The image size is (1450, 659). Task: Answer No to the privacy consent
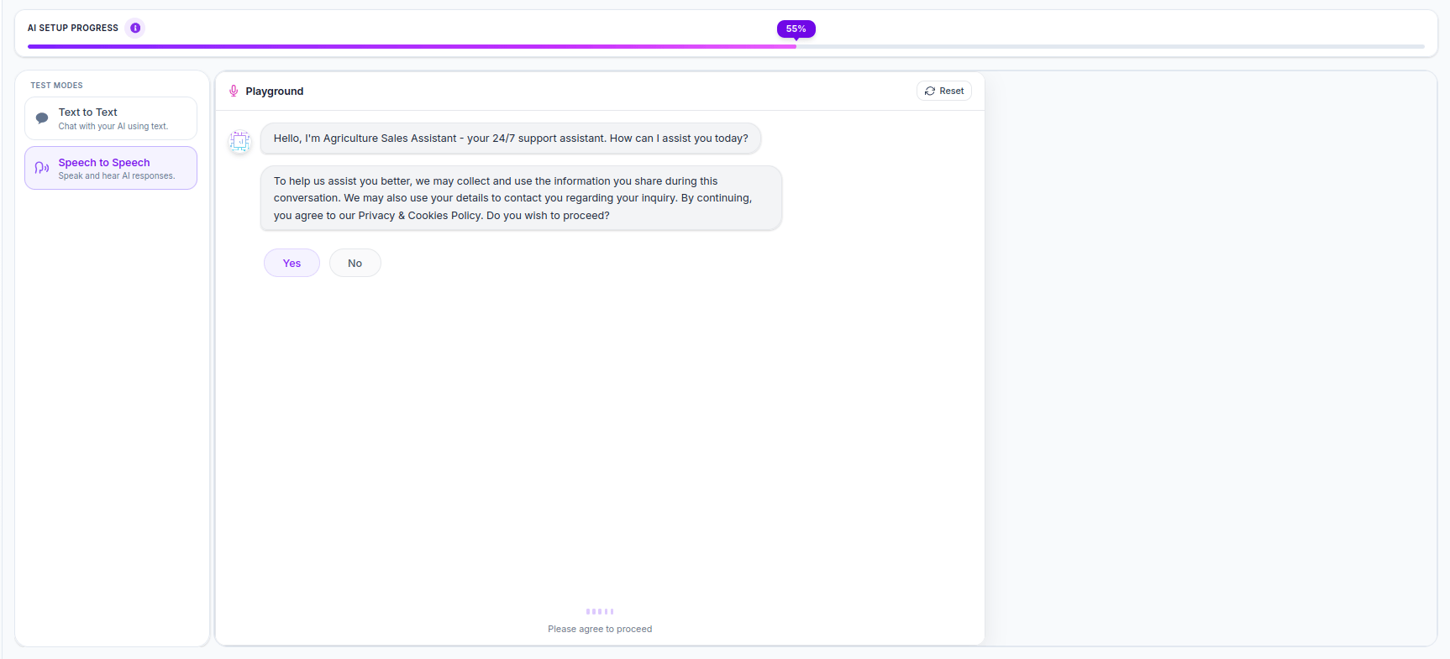coord(355,263)
